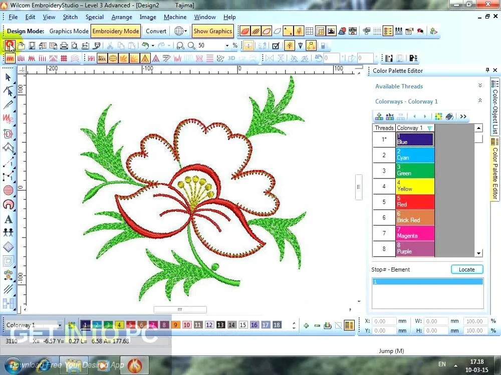The image size is (501, 375).
Task: Click the 3D stitch effect icon
Action: click(231, 58)
